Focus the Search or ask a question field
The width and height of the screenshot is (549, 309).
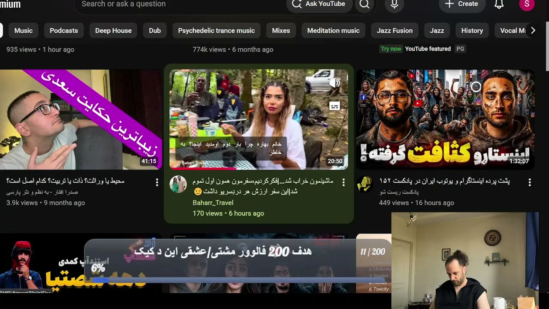180,4
